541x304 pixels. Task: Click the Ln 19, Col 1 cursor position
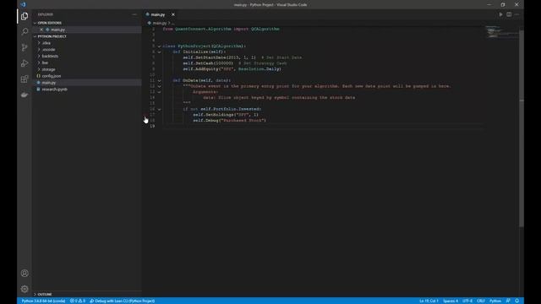429,301
